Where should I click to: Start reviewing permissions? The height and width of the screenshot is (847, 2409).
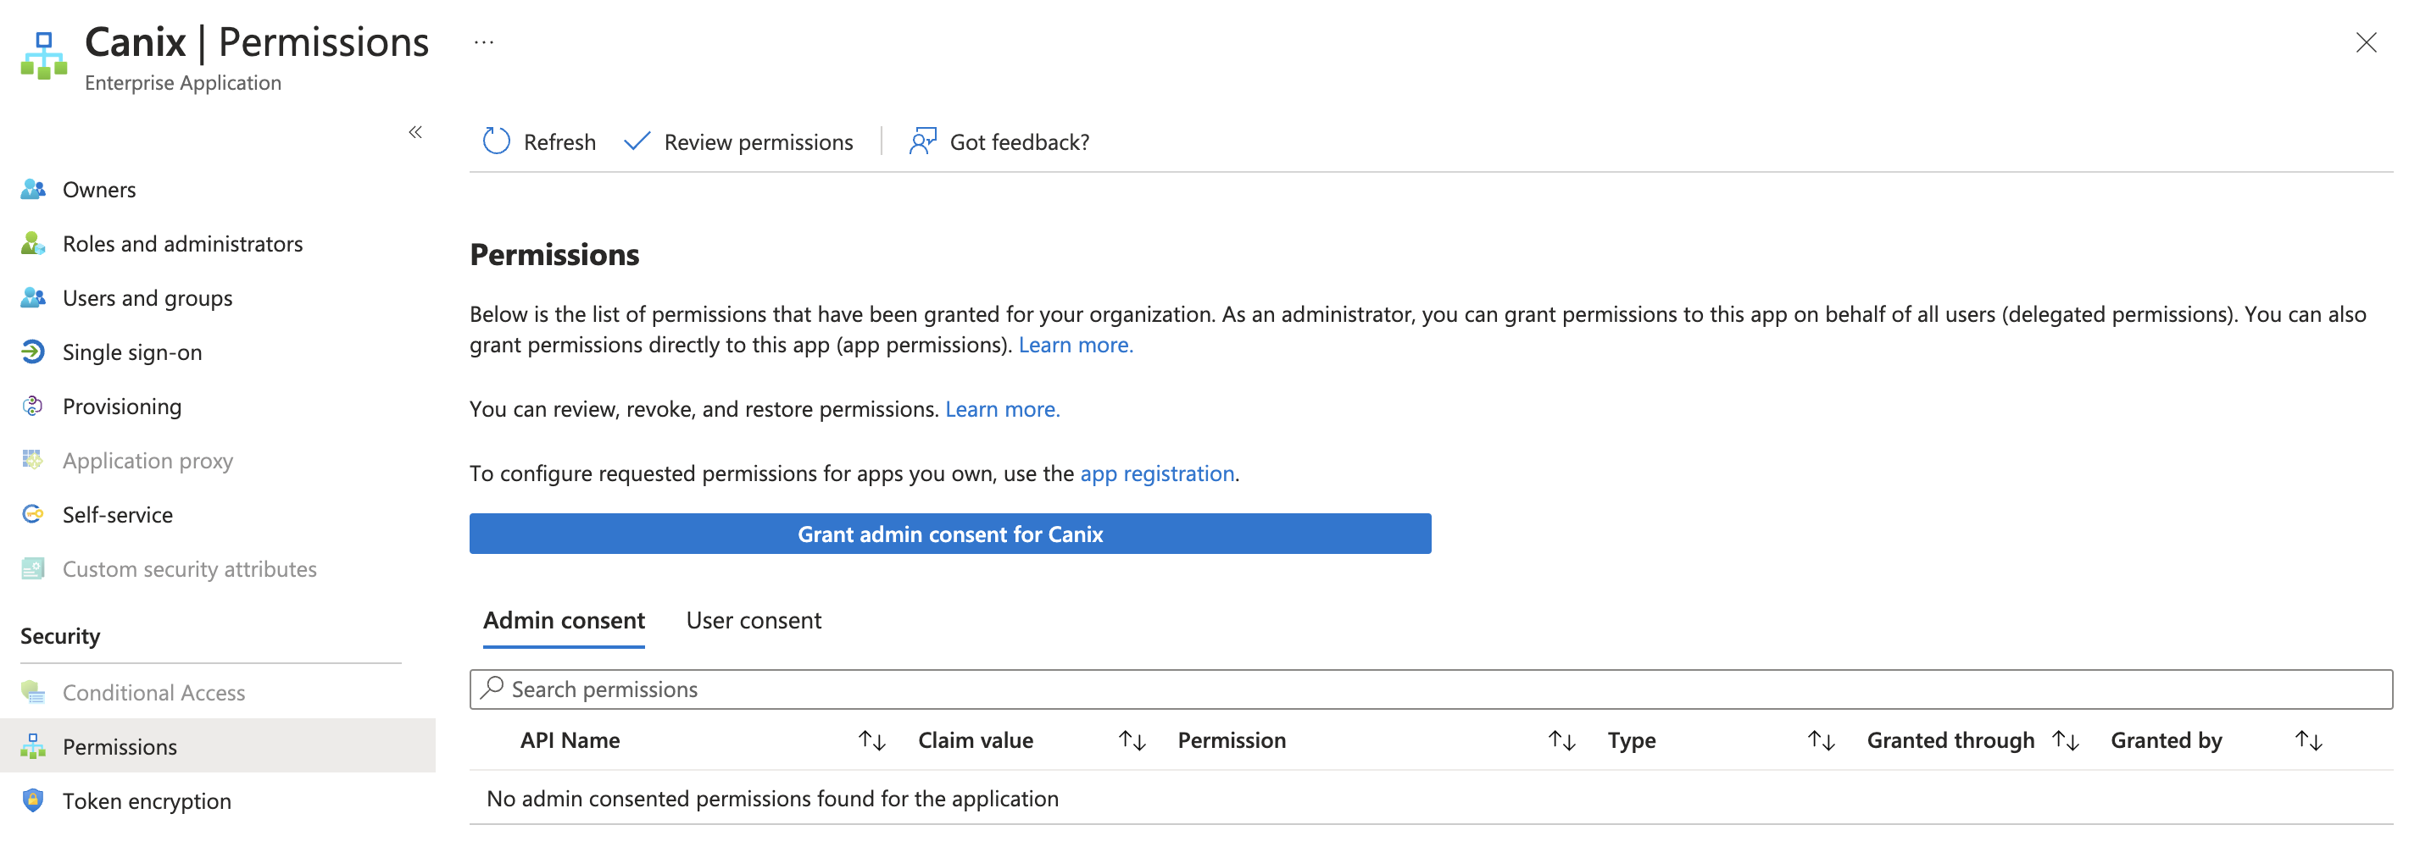click(x=739, y=141)
